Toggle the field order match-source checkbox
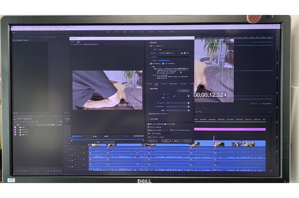299x198 pixels. tap(189, 107)
